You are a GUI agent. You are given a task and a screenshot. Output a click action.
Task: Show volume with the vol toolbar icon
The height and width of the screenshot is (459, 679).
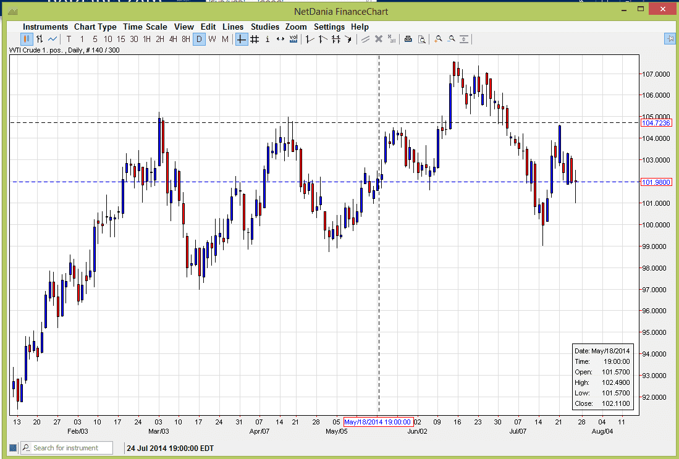click(292, 38)
